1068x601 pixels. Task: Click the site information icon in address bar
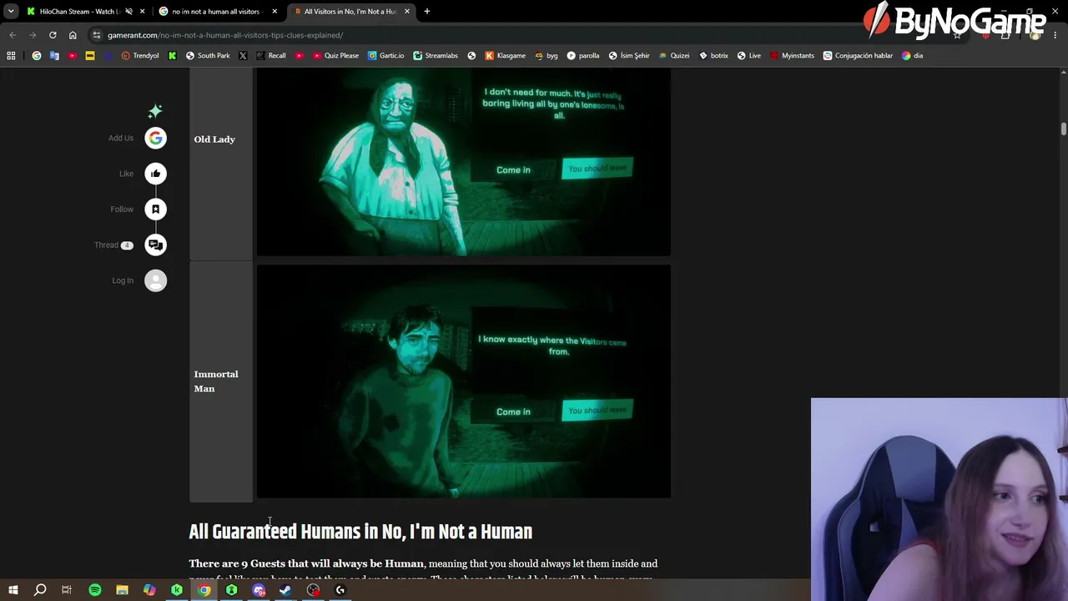click(97, 35)
